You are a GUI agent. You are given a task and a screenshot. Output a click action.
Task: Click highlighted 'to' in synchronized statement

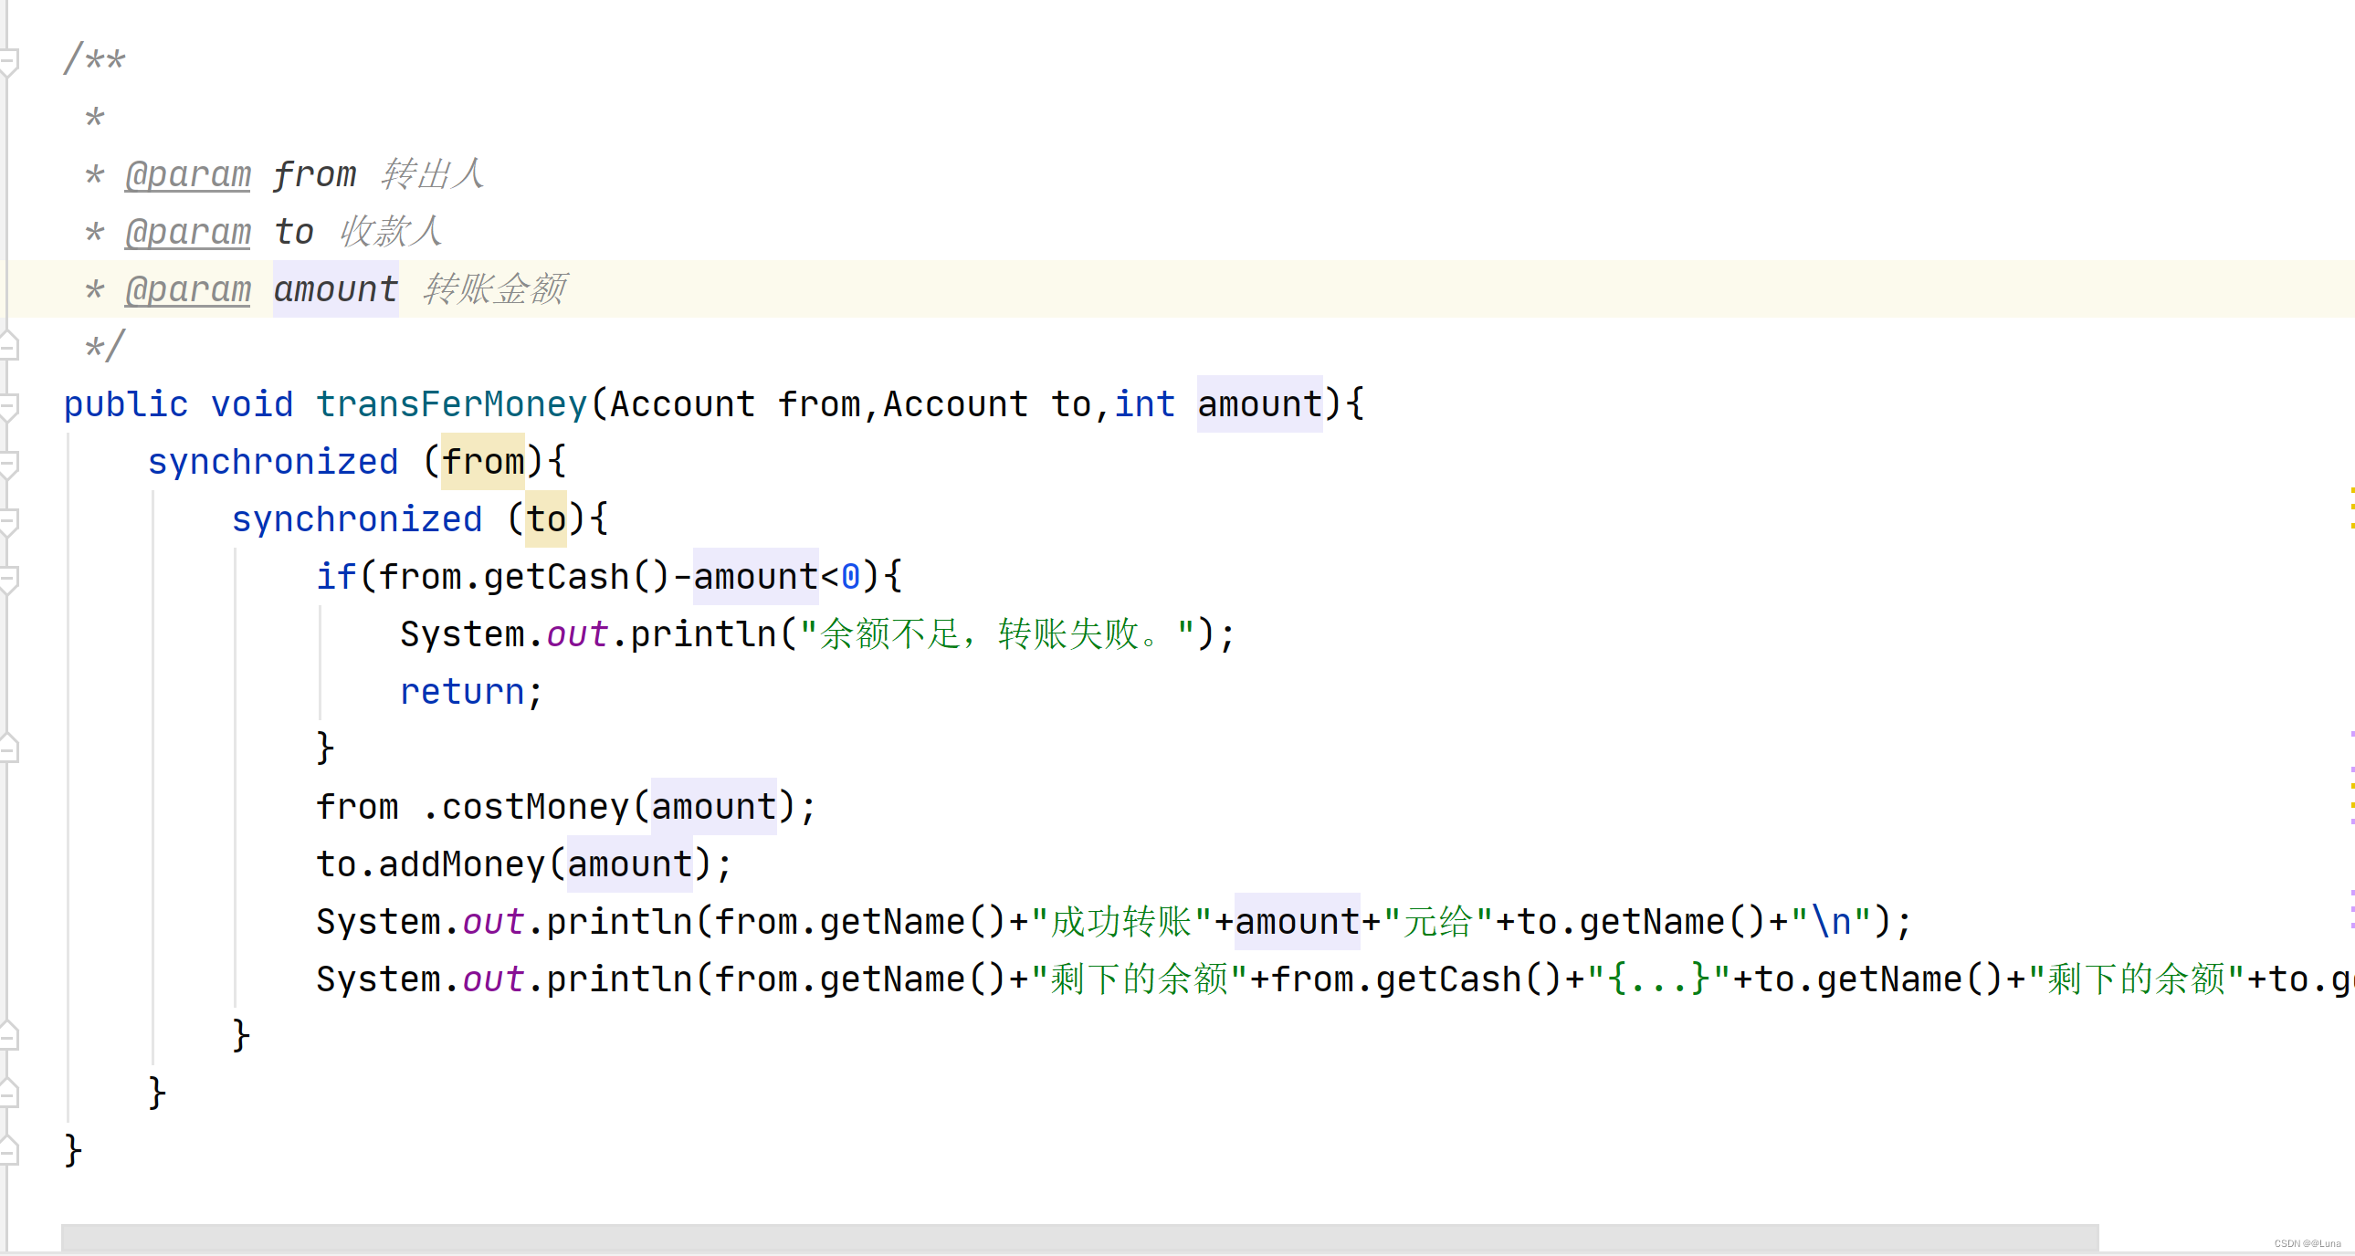546,519
